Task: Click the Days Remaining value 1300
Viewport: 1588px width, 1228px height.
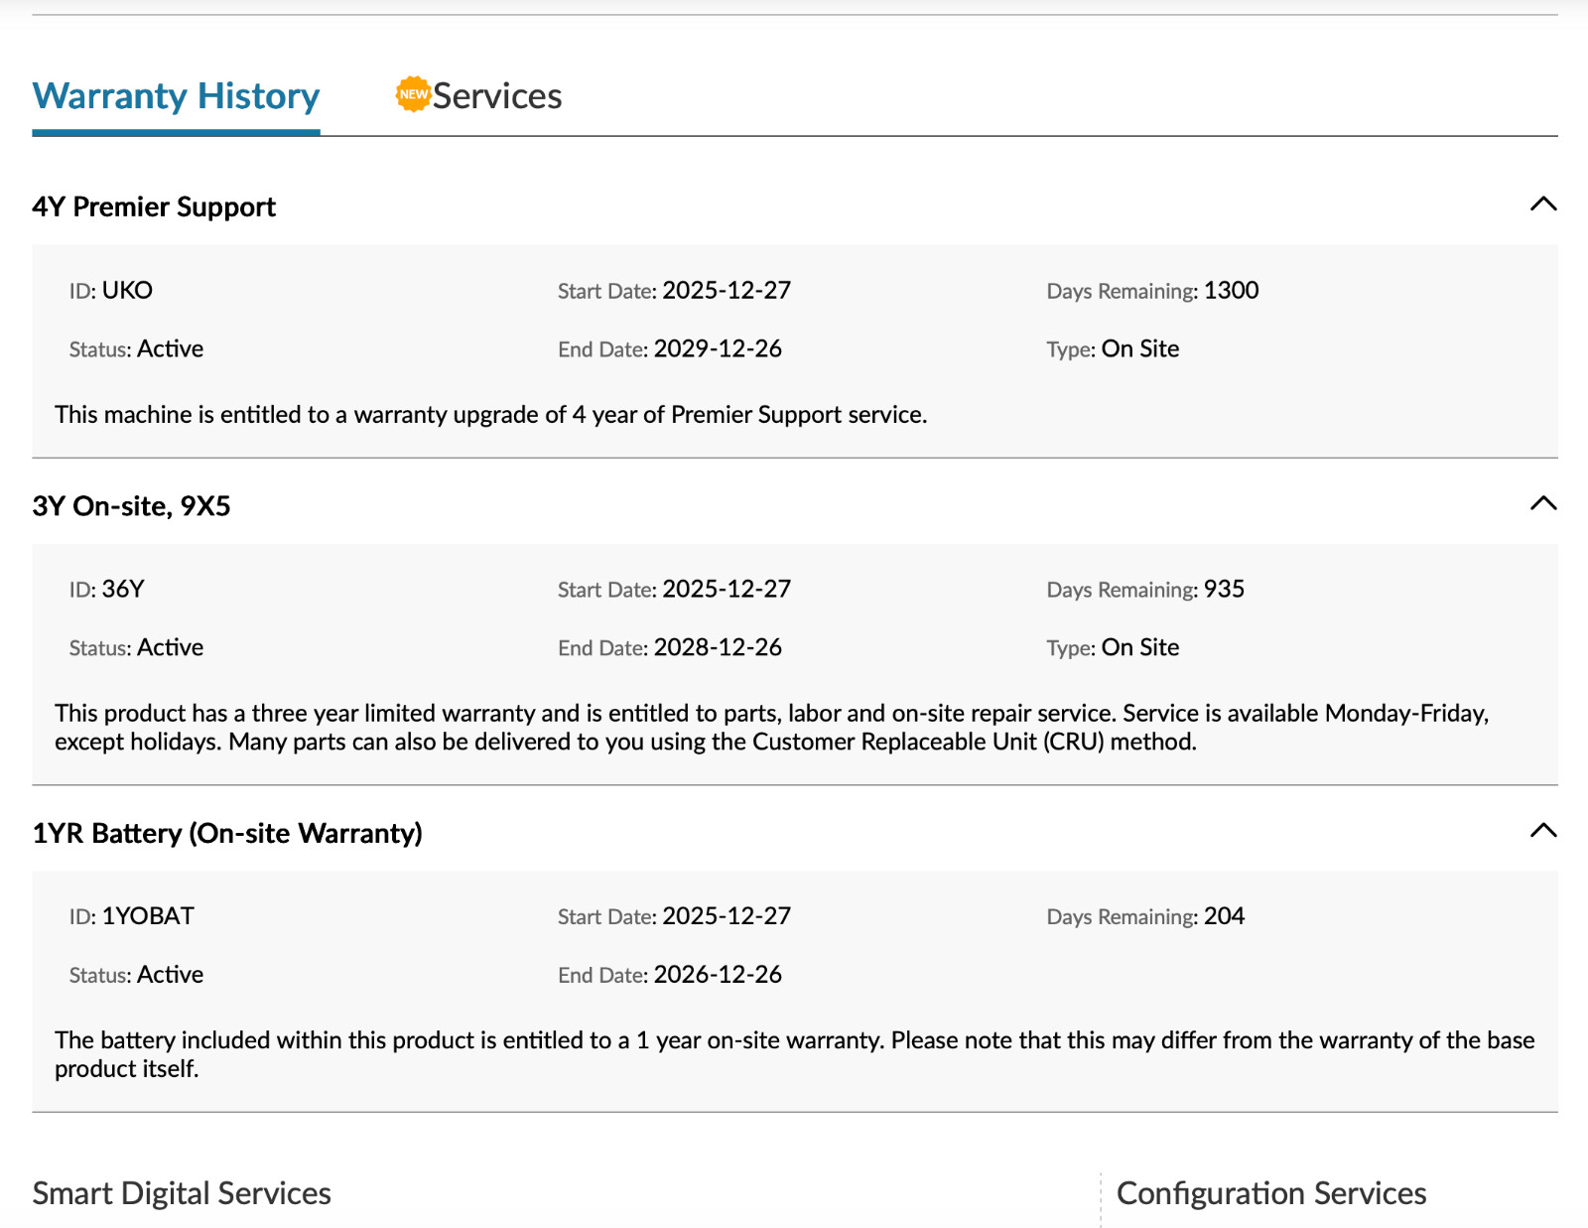Action: (1231, 290)
